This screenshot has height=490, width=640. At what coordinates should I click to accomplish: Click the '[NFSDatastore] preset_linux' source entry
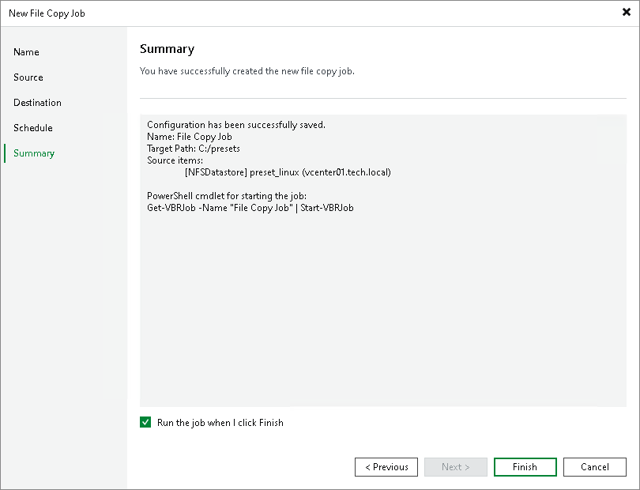[x=288, y=172]
